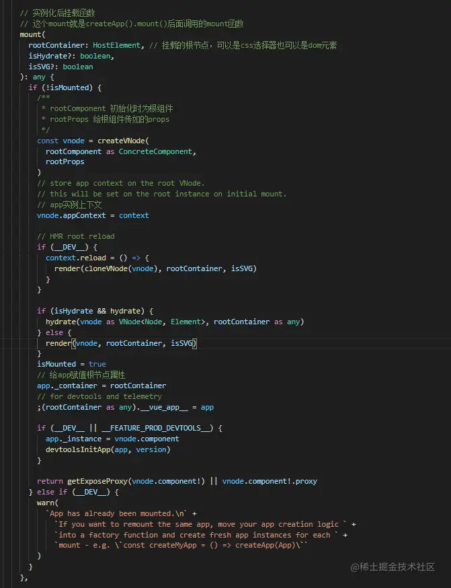Click the string 'App has already been mounted.'
The image size is (451, 588).
(x=116, y=513)
